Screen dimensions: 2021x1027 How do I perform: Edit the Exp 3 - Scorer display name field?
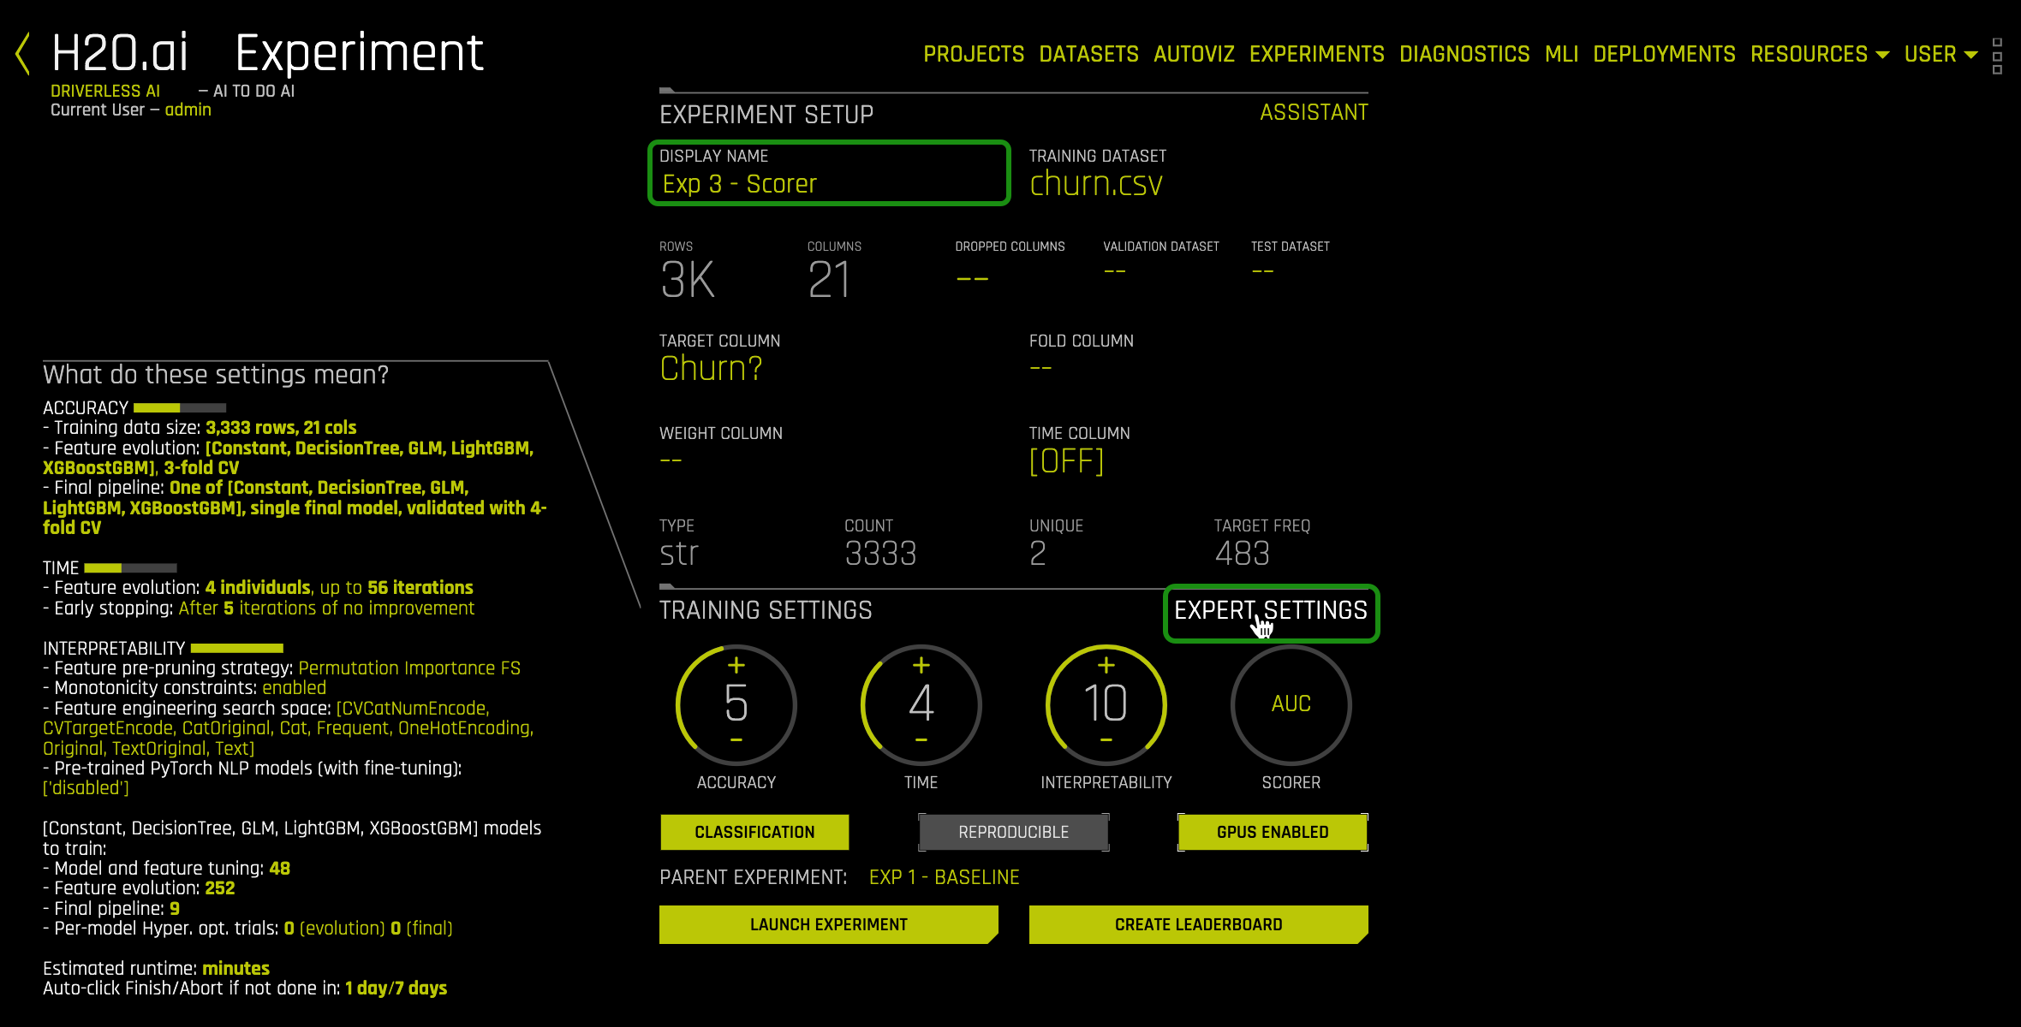[x=830, y=182]
